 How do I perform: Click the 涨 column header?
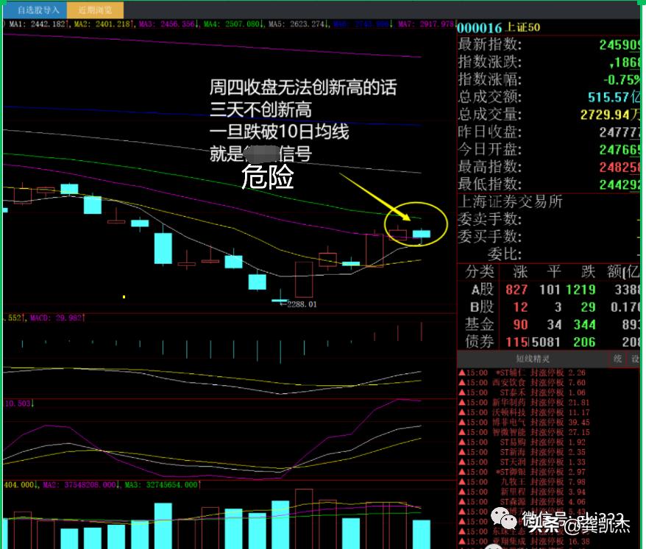pyautogui.click(x=520, y=272)
